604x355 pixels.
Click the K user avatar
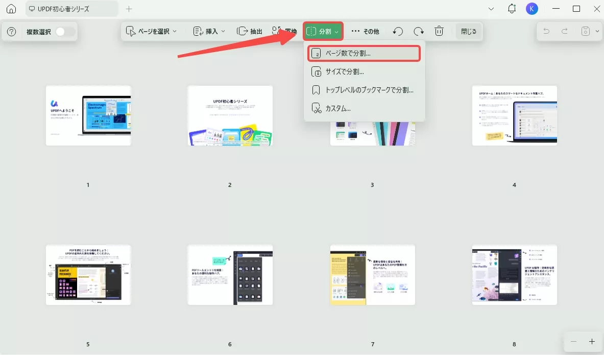click(531, 9)
